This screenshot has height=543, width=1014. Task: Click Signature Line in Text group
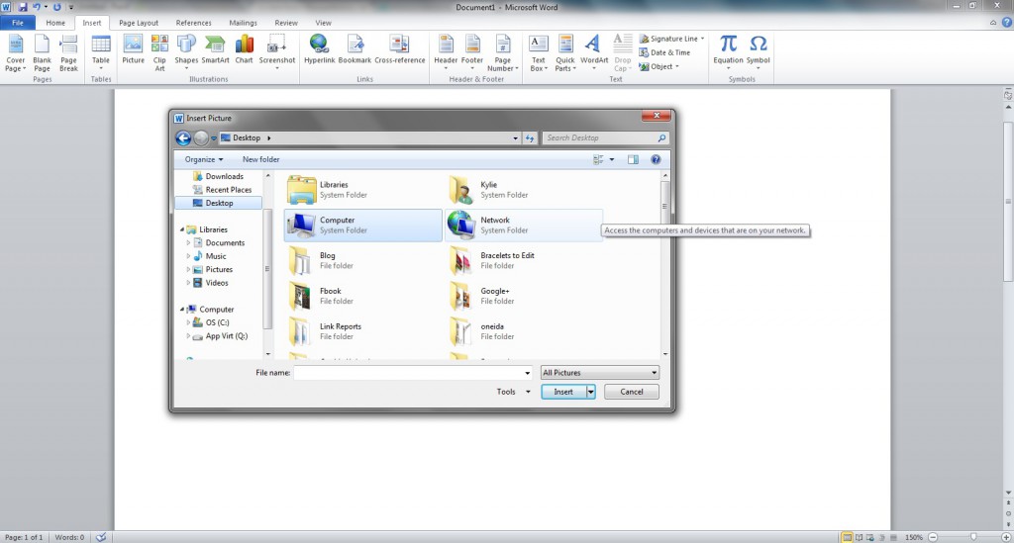coord(671,39)
